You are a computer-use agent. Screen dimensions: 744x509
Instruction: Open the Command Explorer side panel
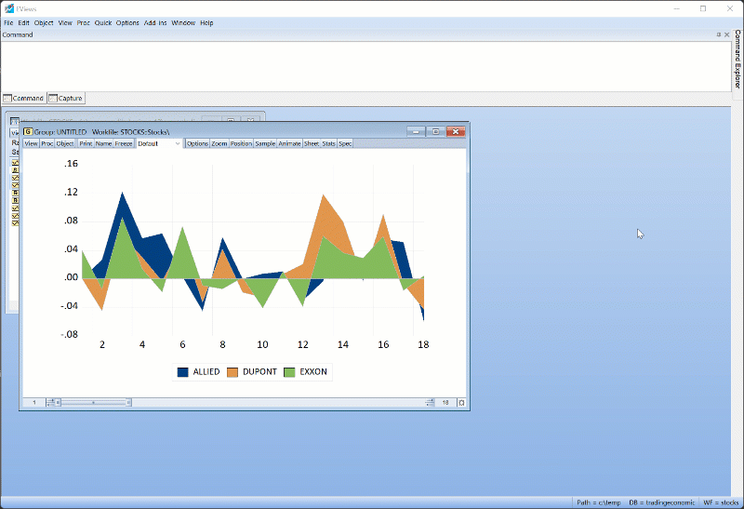click(x=737, y=60)
